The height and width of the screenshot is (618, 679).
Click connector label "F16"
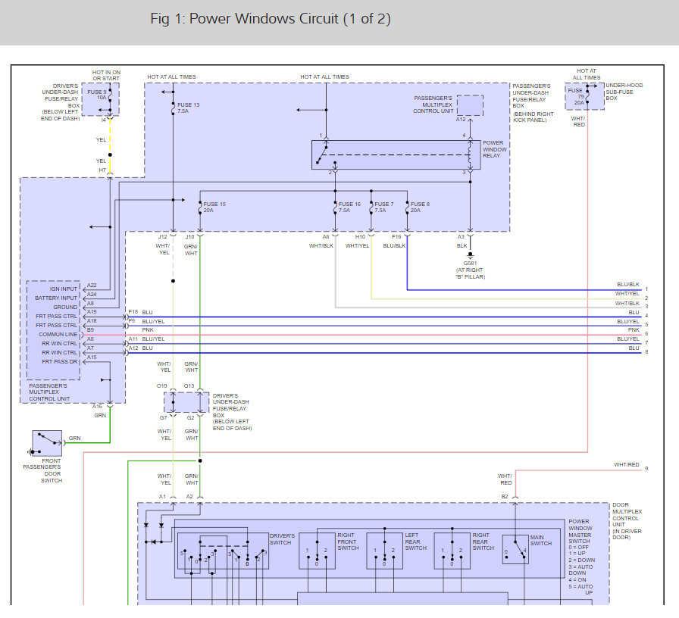coord(396,237)
